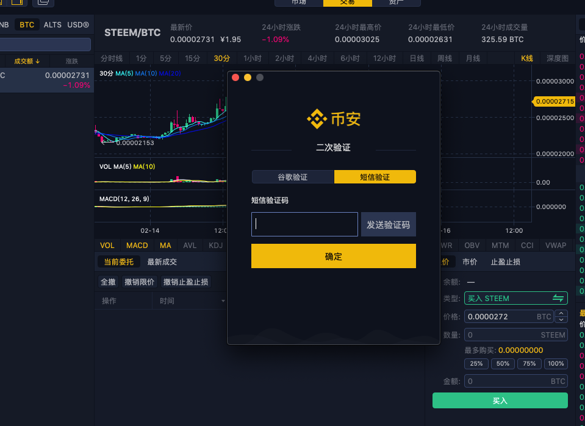Click the 价格 input field
Image resolution: width=585 pixels, height=426 pixels.
pyautogui.click(x=509, y=316)
